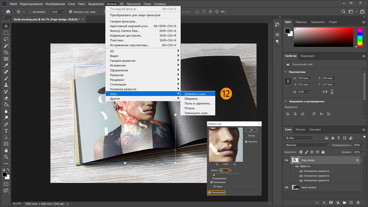Select the Frame tool
368x207 pixels.
pyautogui.click(x=6, y=59)
